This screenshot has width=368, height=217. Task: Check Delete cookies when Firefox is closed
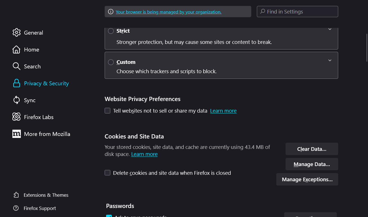(x=107, y=173)
